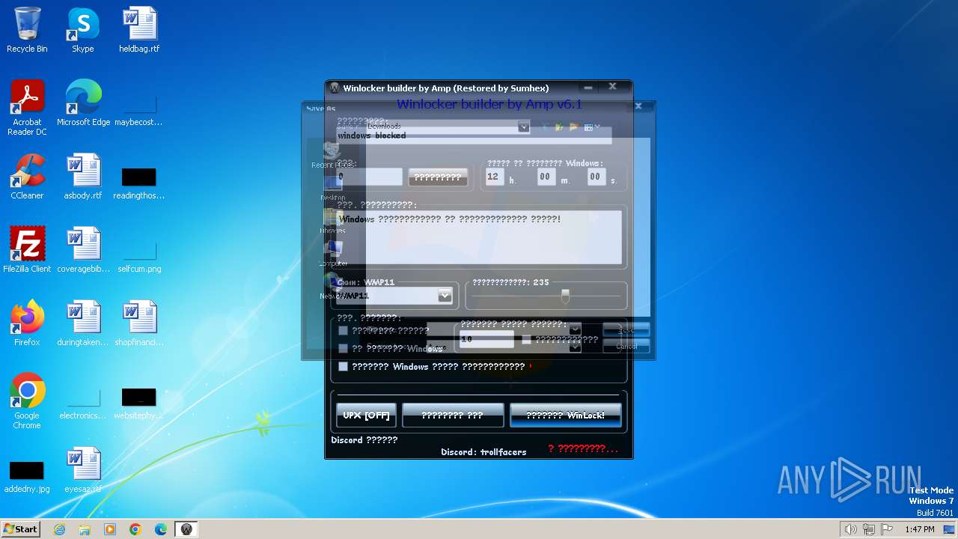This screenshot has height=539, width=958.
Task: Click the taskbar clock showing 1:47 PM
Action: [919, 529]
